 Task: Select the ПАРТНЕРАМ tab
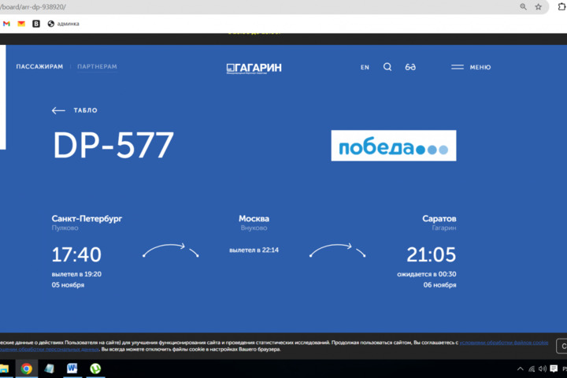[x=97, y=67]
